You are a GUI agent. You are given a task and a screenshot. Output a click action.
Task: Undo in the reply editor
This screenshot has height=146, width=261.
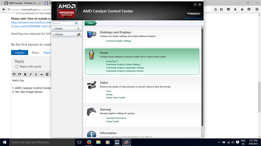[x=14, y=74]
